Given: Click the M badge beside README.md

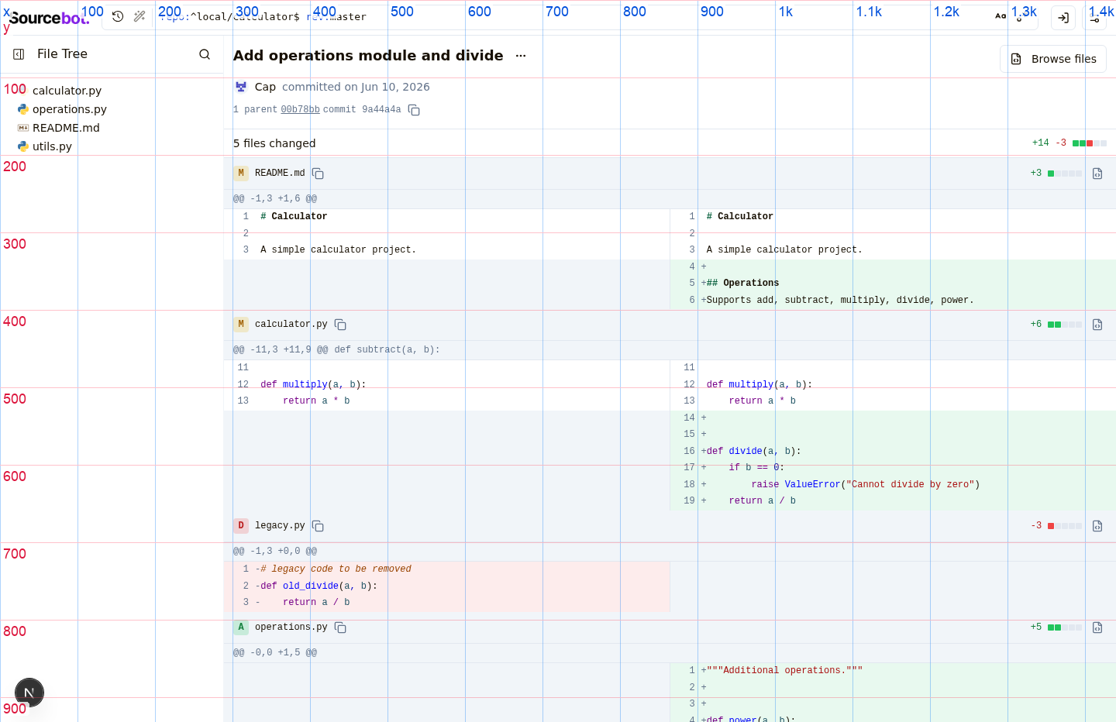Looking at the screenshot, I should [x=241, y=174].
